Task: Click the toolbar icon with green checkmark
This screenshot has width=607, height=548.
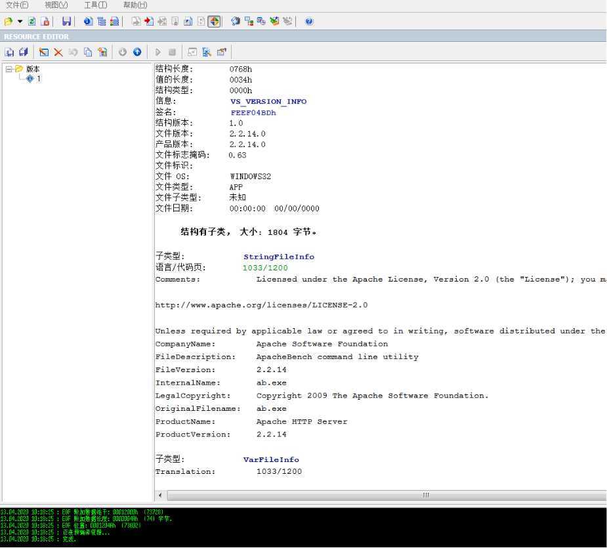Action: [x=274, y=21]
